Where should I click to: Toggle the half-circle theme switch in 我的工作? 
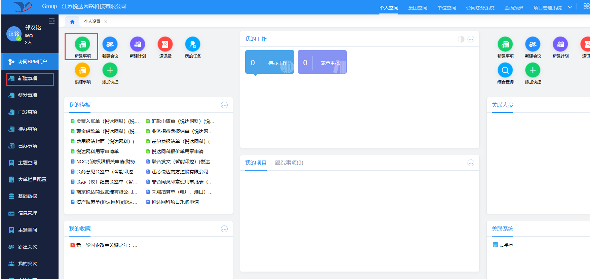(x=461, y=39)
